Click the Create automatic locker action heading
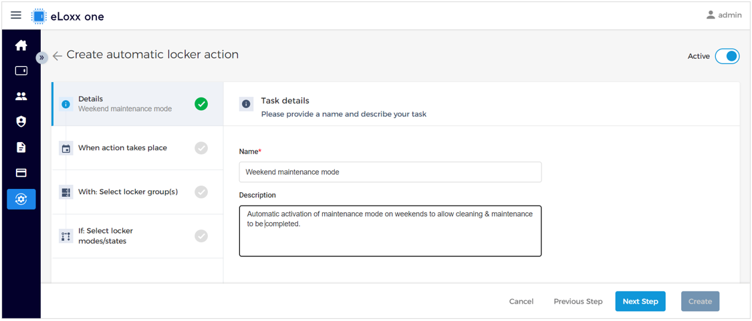752x321 pixels. click(152, 55)
